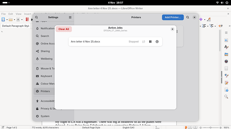Pause the Ann letter print job
The height and width of the screenshot is (129, 231).
pyautogui.click(x=150, y=42)
